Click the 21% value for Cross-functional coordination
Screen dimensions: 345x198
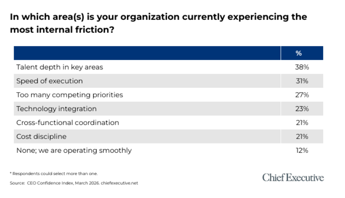click(302, 122)
